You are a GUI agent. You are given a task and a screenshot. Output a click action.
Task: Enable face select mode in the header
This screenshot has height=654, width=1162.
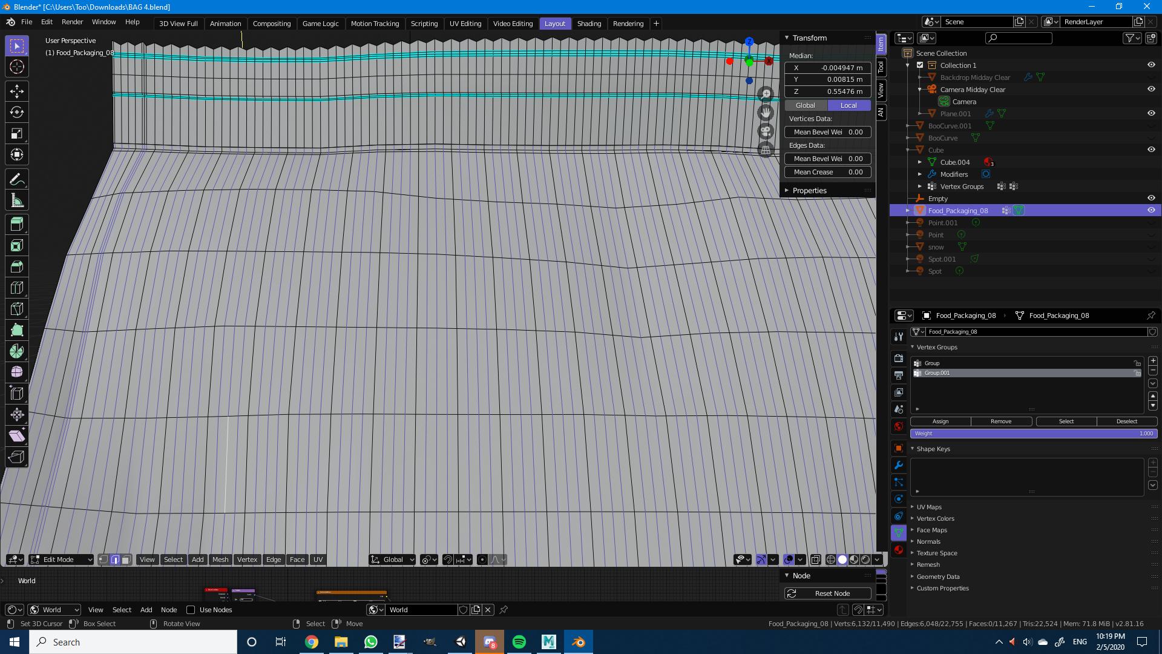(126, 560)
